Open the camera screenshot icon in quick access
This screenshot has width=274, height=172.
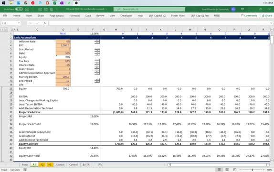tap(40, 9)
